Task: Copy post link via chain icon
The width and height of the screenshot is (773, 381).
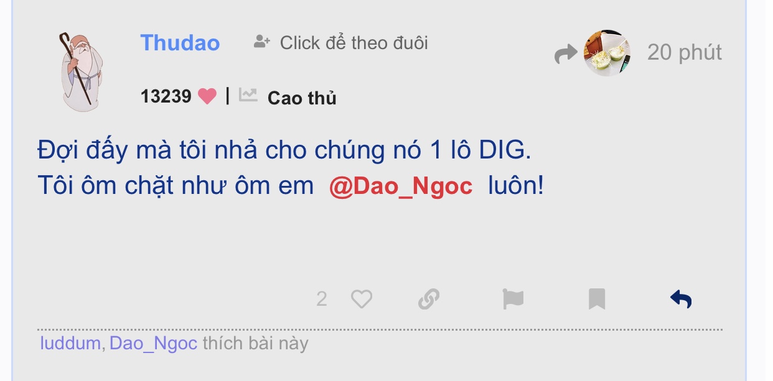Action: pyautogui.click(x=429, y=300)
